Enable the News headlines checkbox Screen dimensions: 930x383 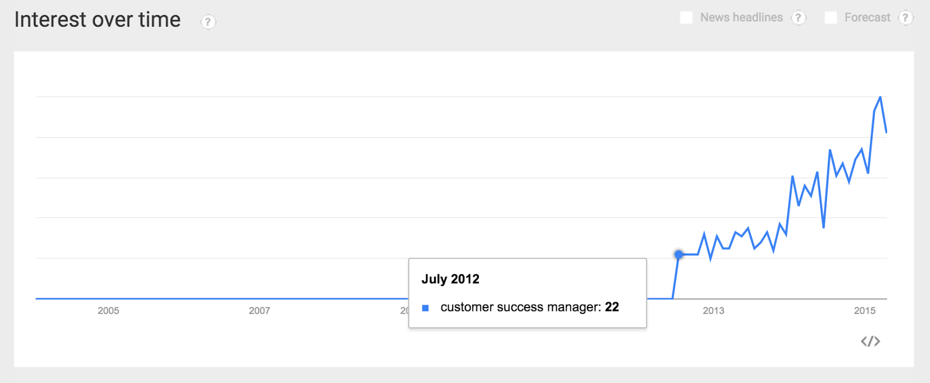coord(686,18)
